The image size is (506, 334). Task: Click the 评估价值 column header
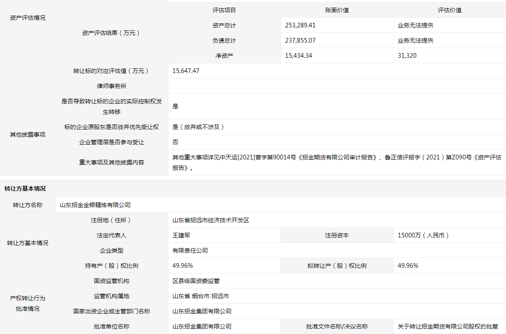449,10
